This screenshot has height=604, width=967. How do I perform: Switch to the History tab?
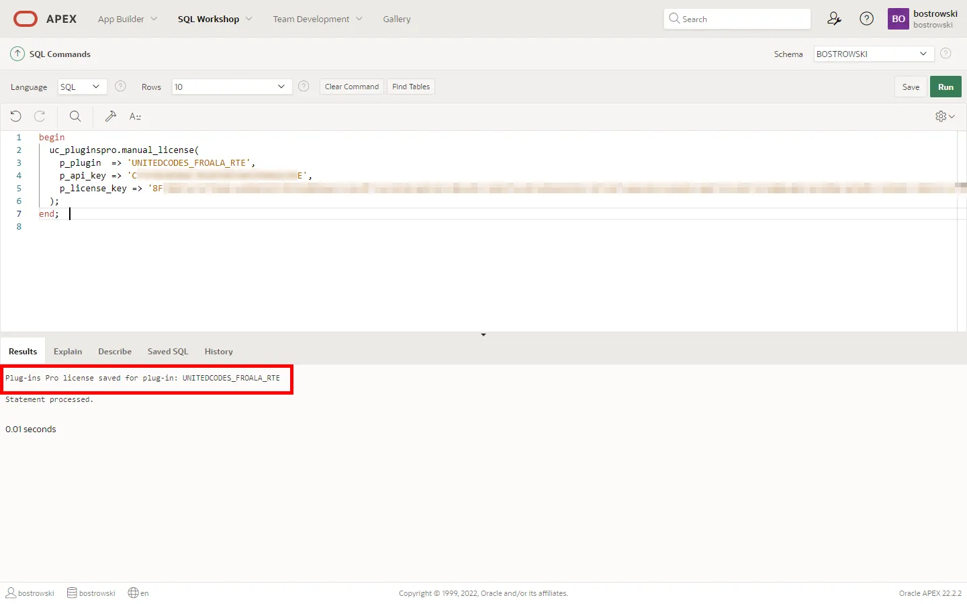(218, 352)
